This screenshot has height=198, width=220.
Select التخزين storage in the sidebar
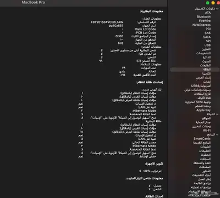pyautogui.click(x=206, y=49)
